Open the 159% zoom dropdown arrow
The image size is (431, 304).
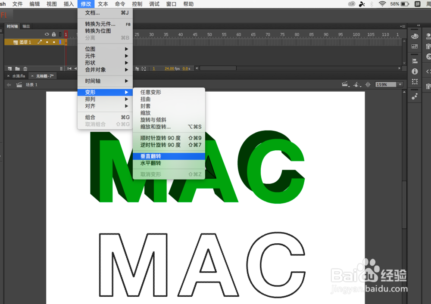point(400,84)
